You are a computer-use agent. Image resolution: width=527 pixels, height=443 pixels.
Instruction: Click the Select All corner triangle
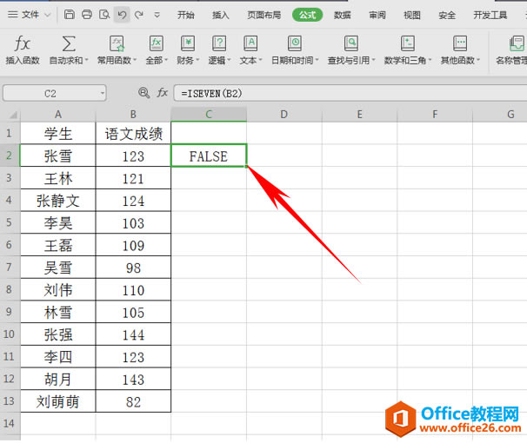[x=12, y=115]
